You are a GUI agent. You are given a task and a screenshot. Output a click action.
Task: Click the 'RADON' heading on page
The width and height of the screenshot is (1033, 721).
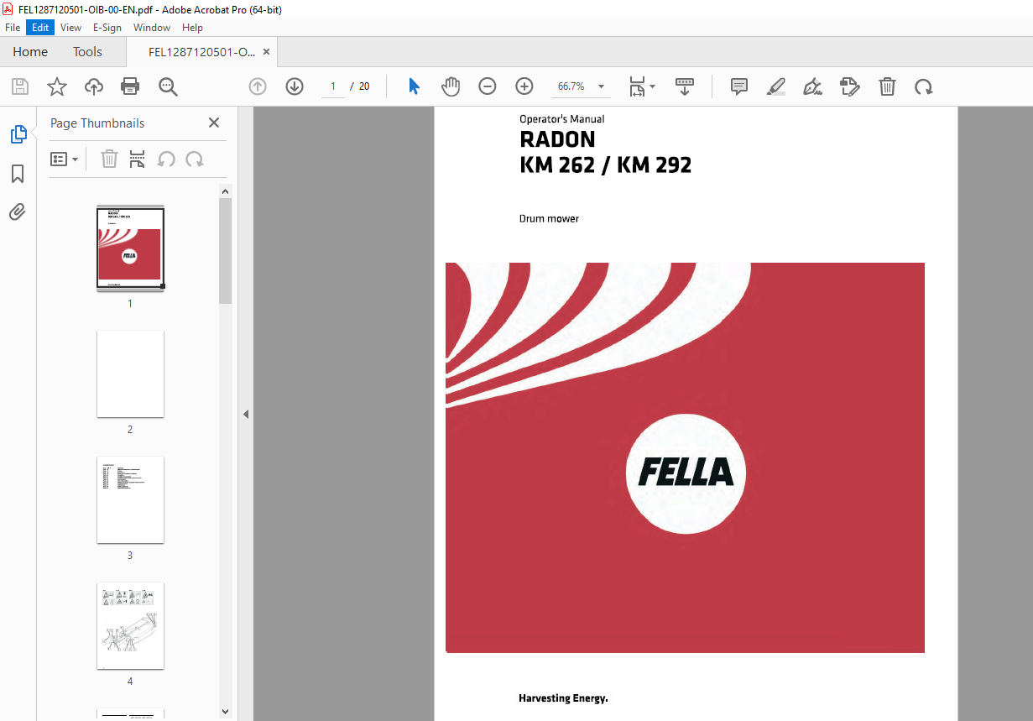(557, 139)
